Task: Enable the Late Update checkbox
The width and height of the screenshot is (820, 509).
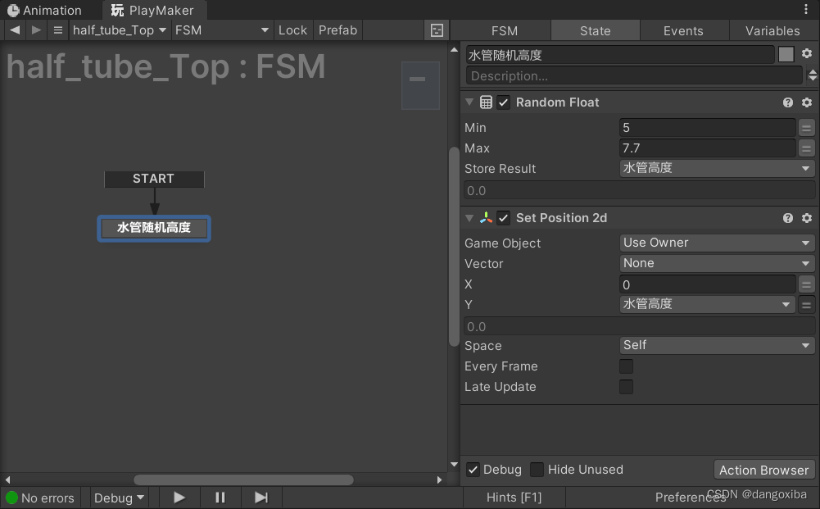Action: pyautogui.click(x=626, y=387)
